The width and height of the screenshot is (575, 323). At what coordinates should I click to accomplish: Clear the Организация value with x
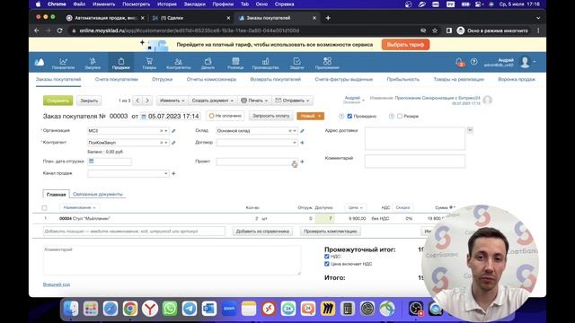tap(162, 131)
